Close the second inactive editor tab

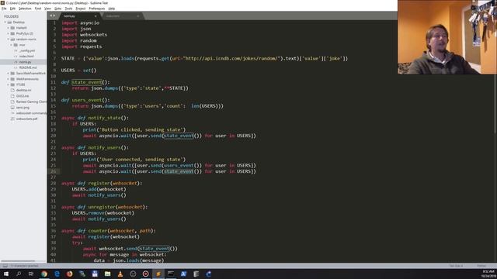pos(138,16)
